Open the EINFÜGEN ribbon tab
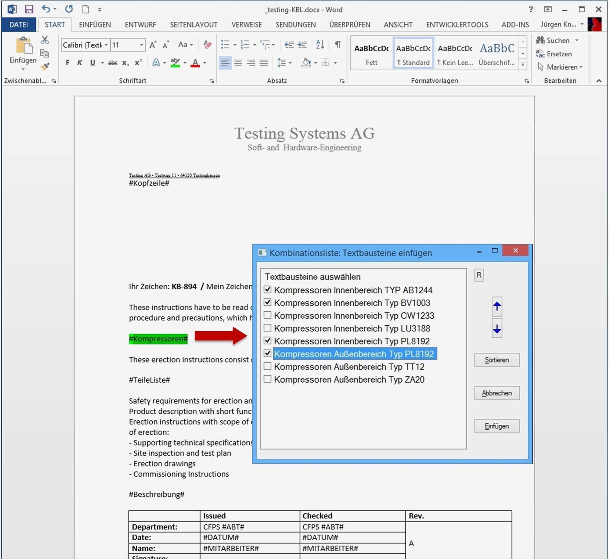The image size is (609, 559). pos(95,25)
